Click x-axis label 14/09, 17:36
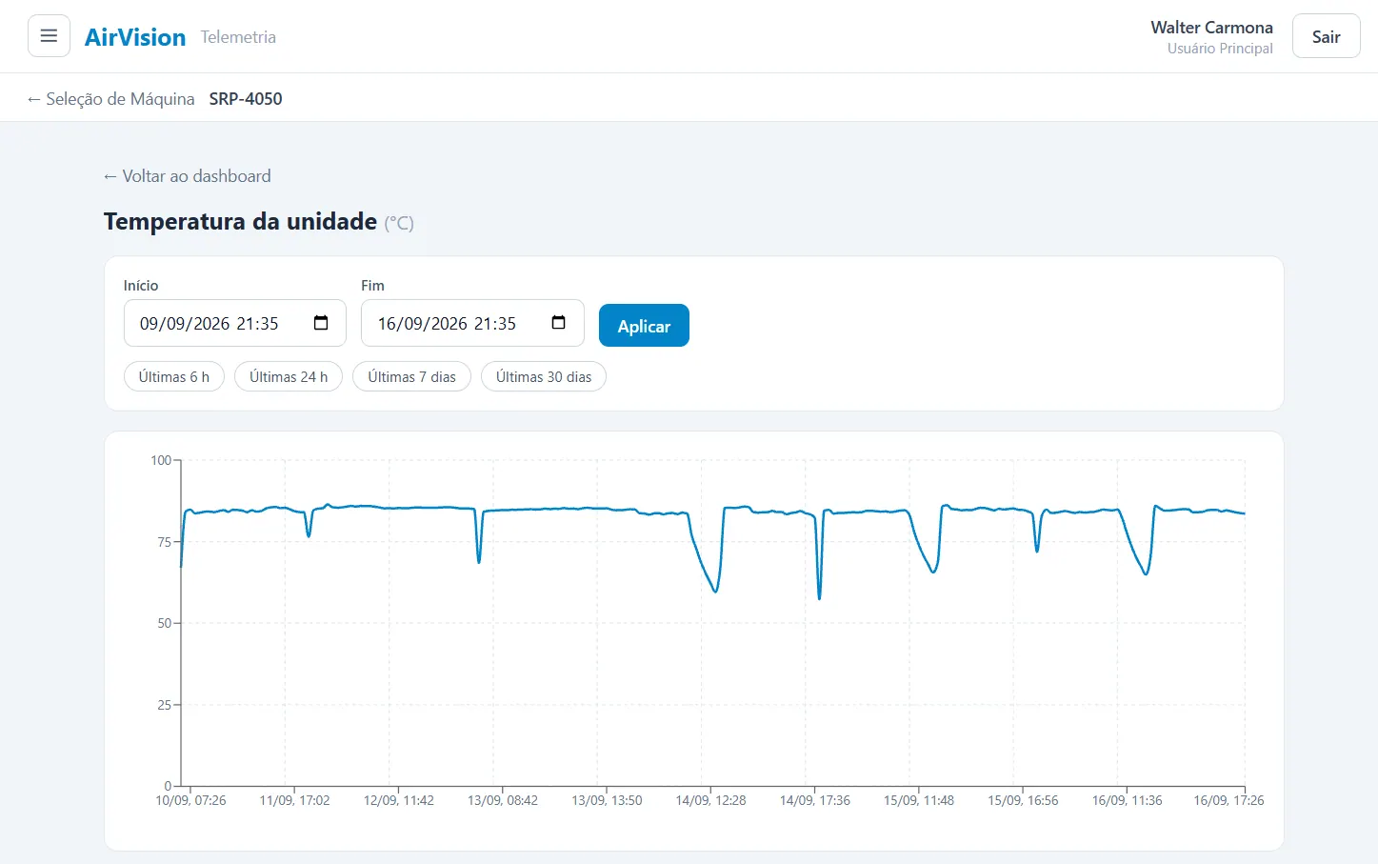 [814, 801]
